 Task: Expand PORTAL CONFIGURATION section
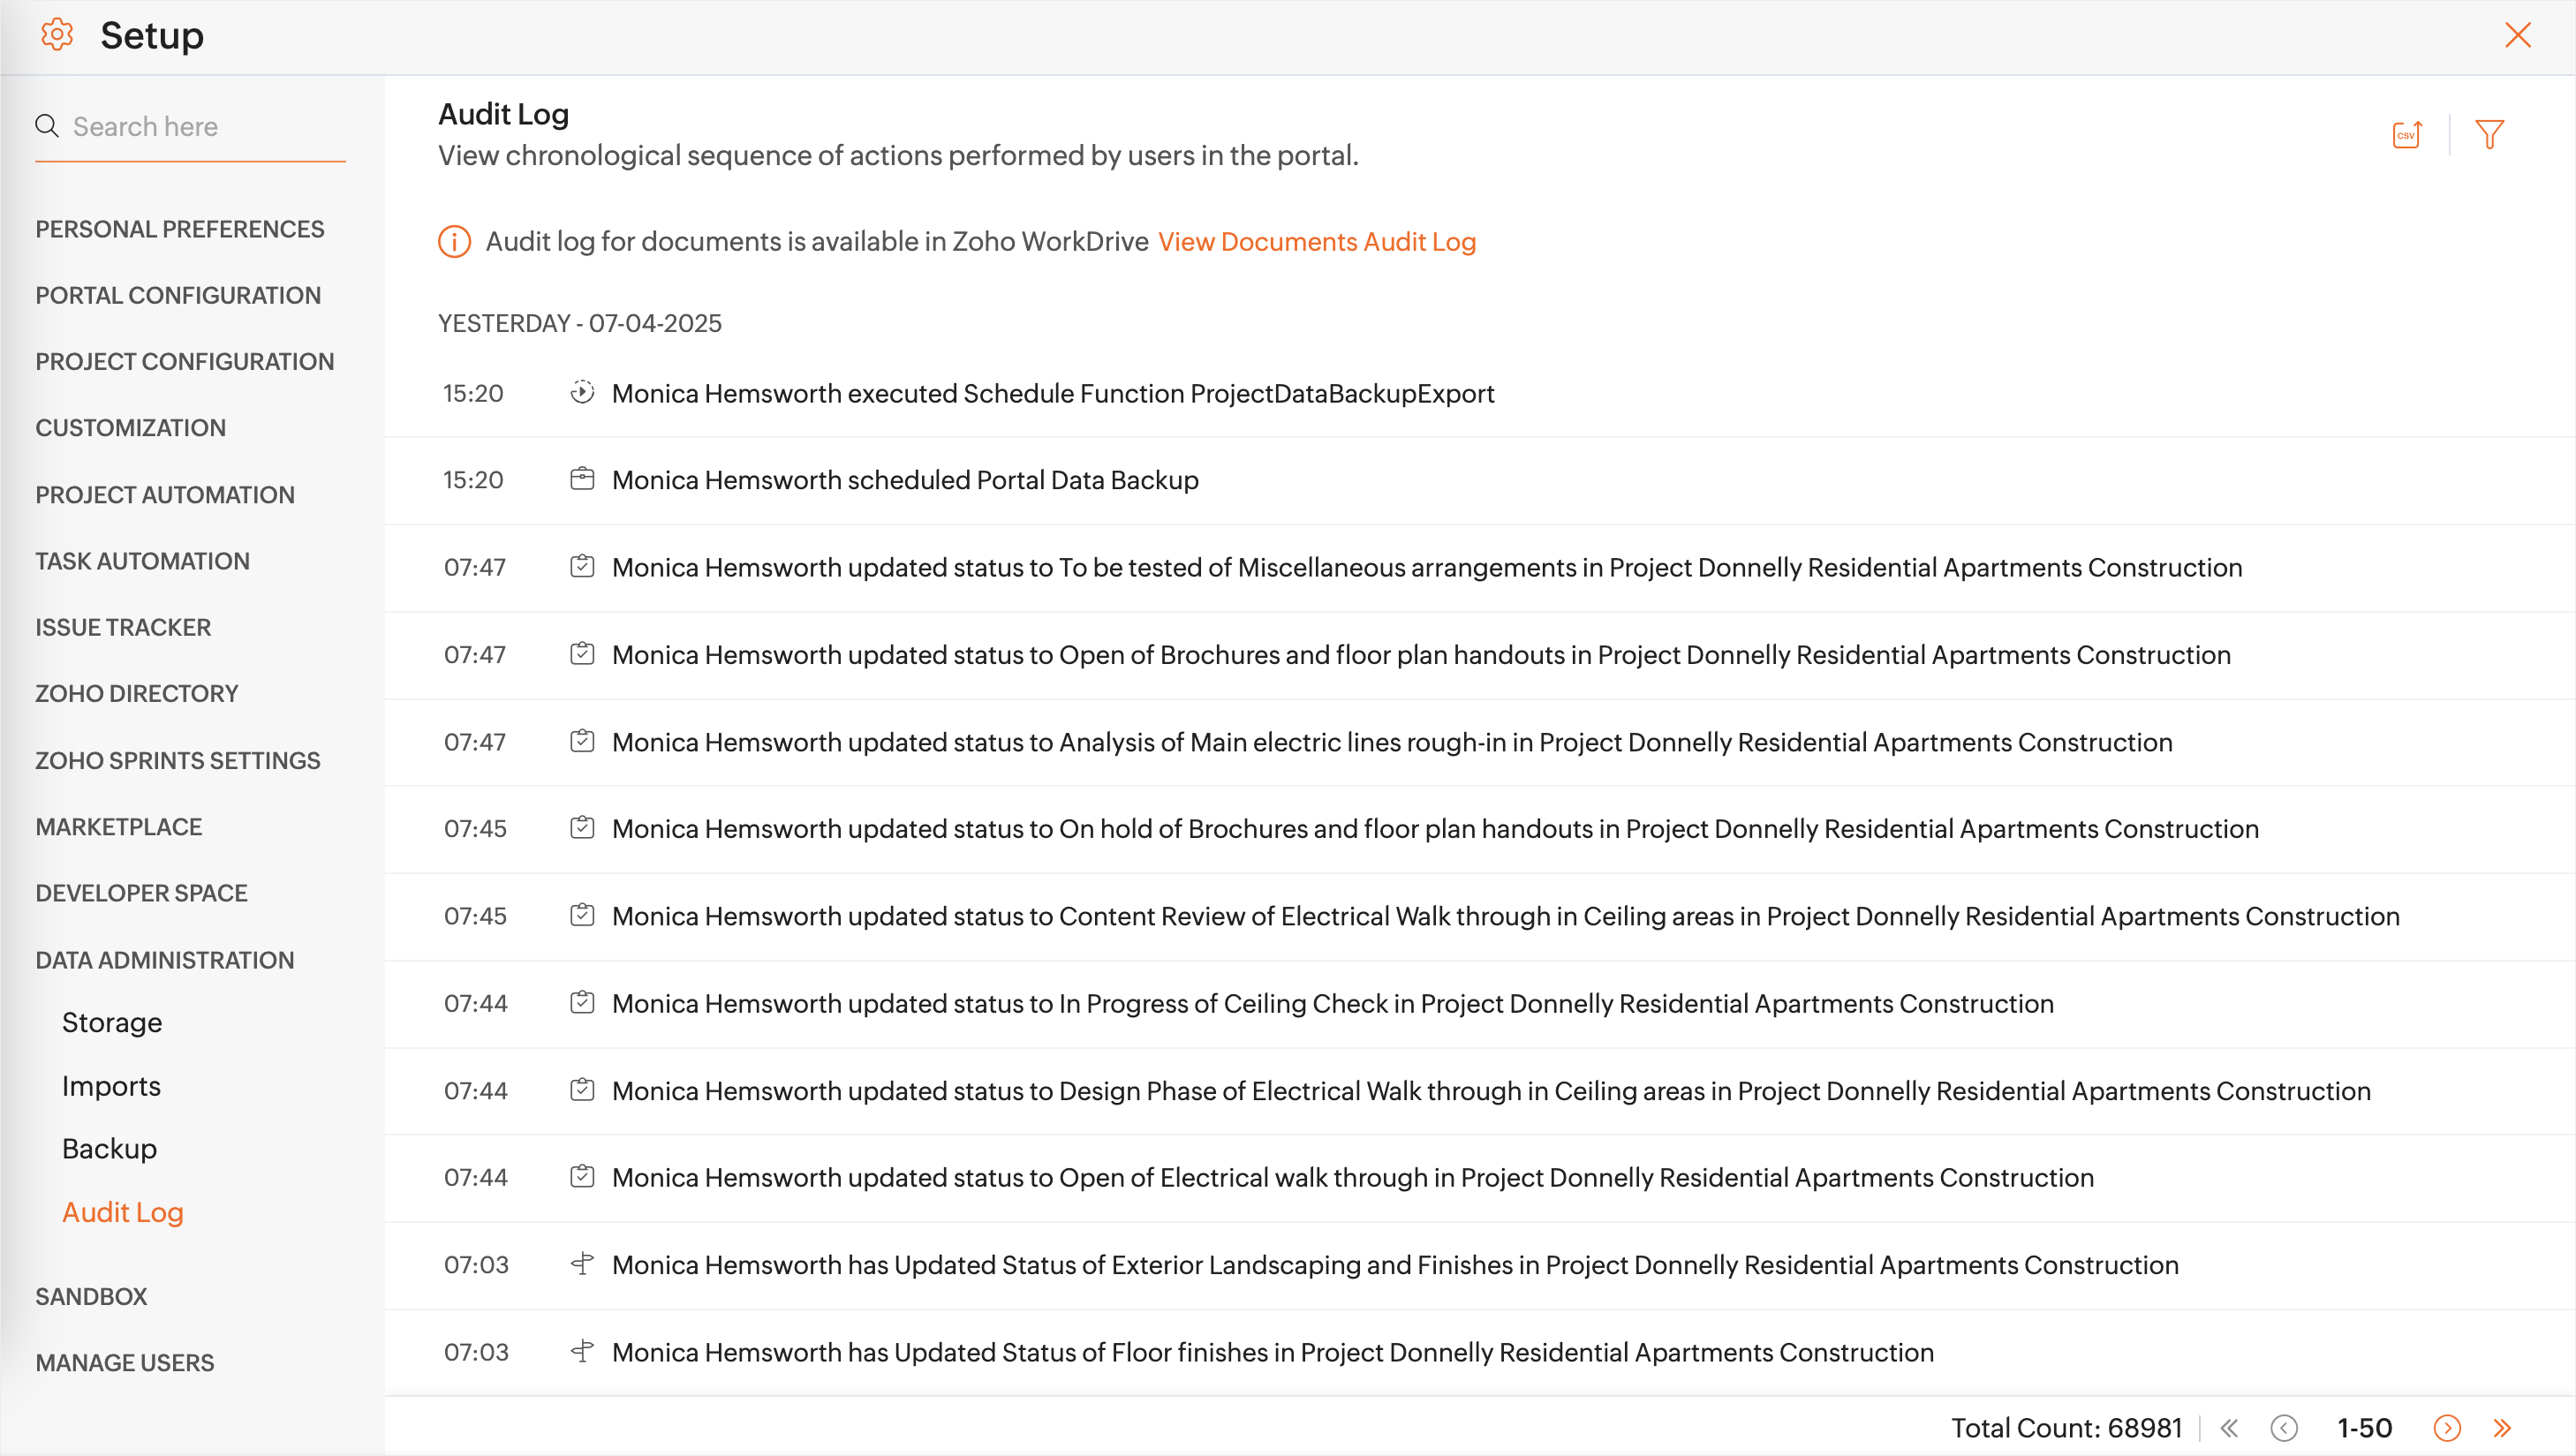[x=178, y=295]
